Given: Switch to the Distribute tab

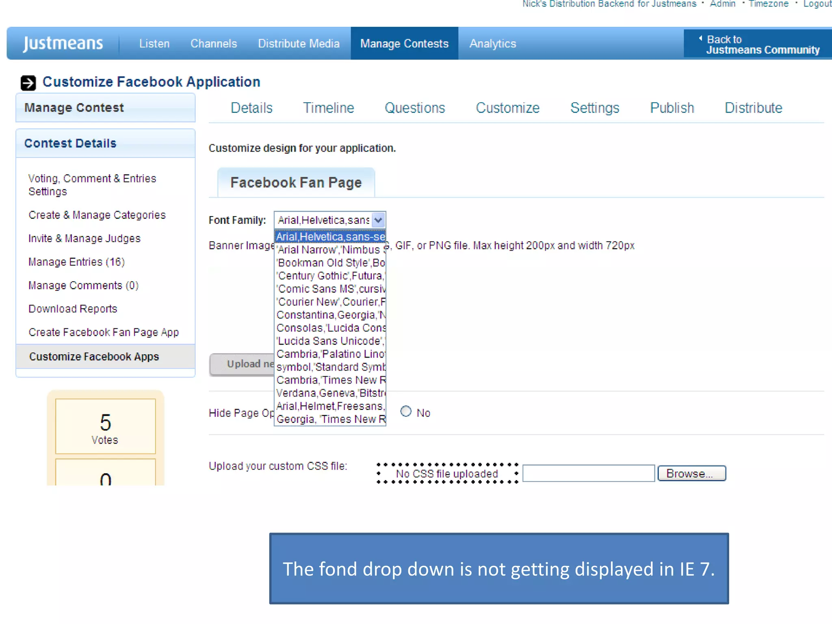Looking at the screenshot, I should tap(754, 108).
